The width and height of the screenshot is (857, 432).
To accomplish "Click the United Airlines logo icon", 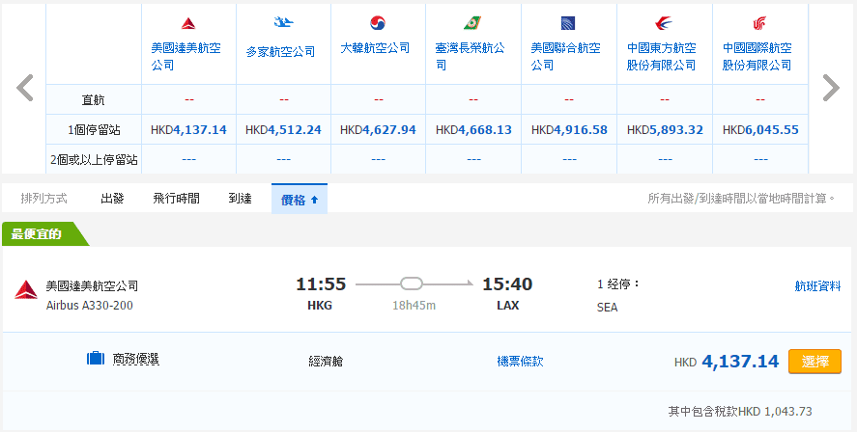I will pyautogui.click(x=568, y=23).
